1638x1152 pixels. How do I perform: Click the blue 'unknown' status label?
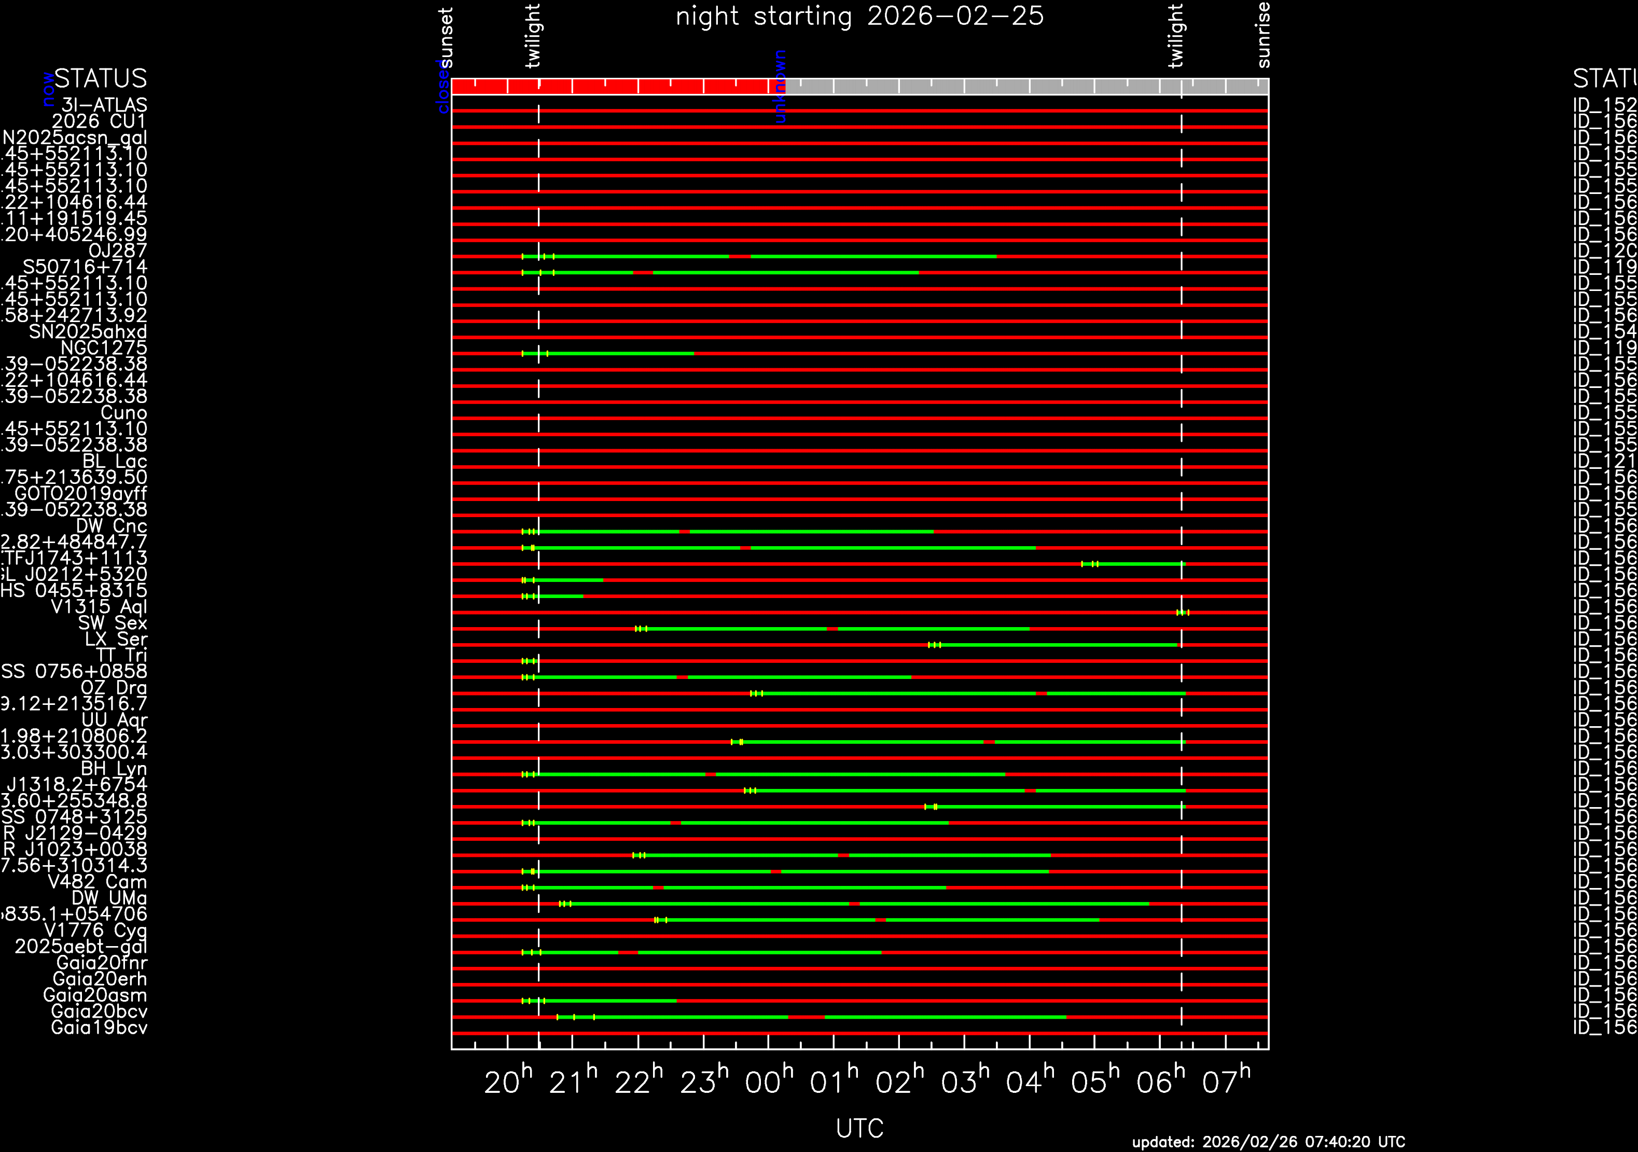(781, 86)
